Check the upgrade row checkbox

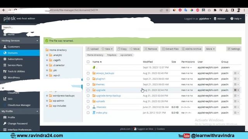pos(88,90)
